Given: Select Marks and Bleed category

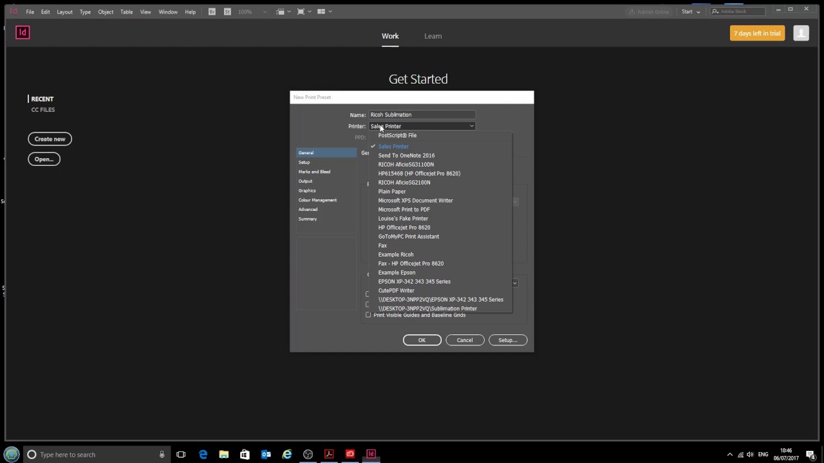Looking at the screenshot, I should click(326, 172).
